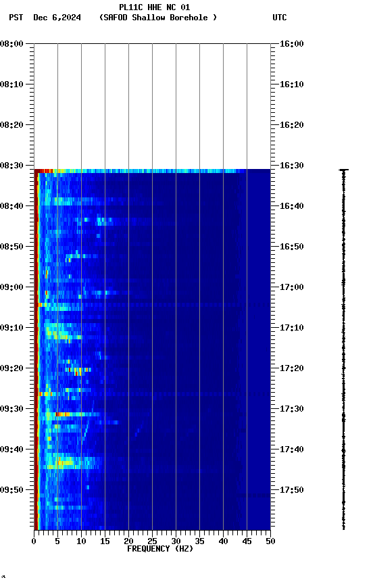
Task: Click the 'PST' timezone label
Action: [16, 18]
